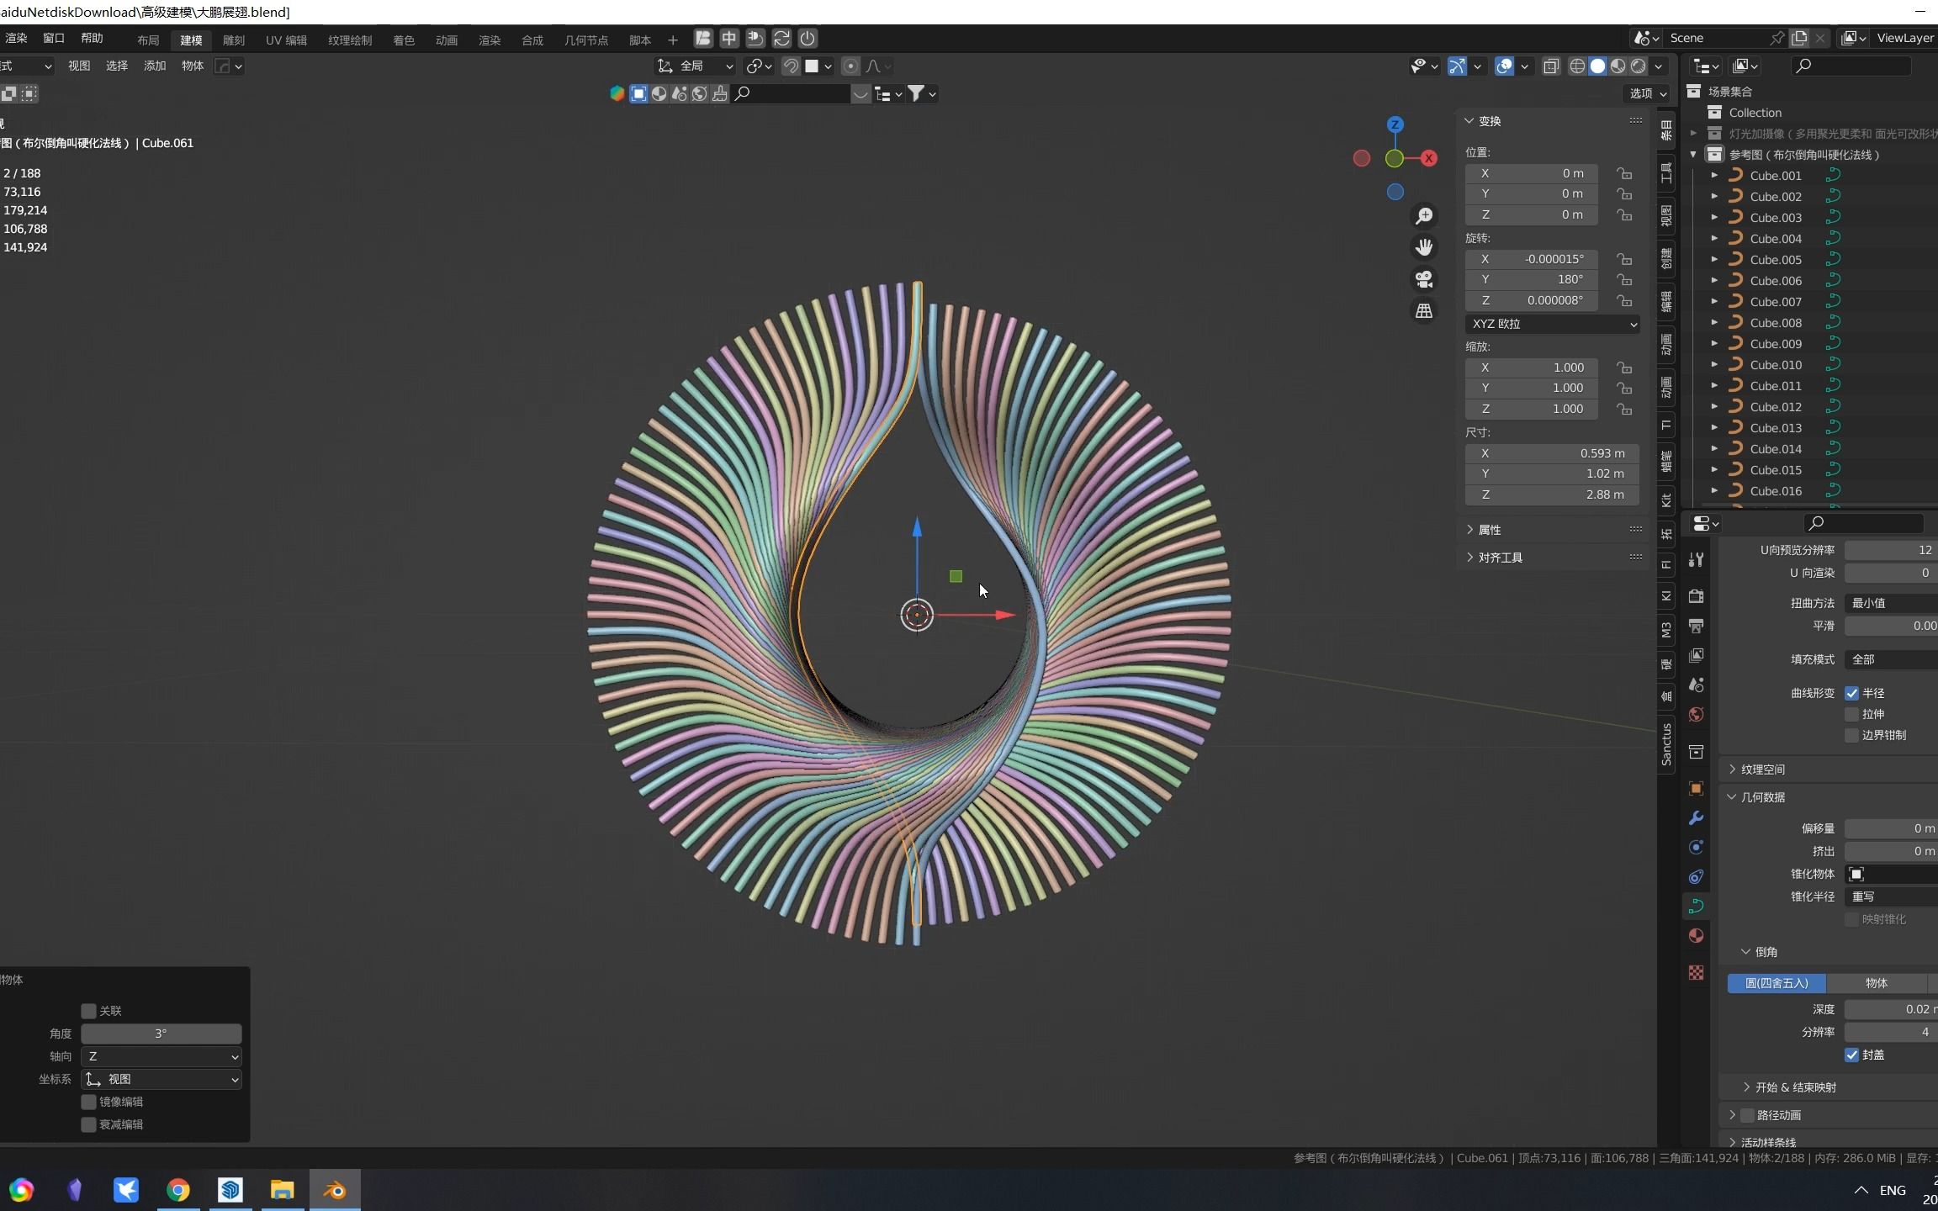Expand the 属性 panel

point(1485,530)
